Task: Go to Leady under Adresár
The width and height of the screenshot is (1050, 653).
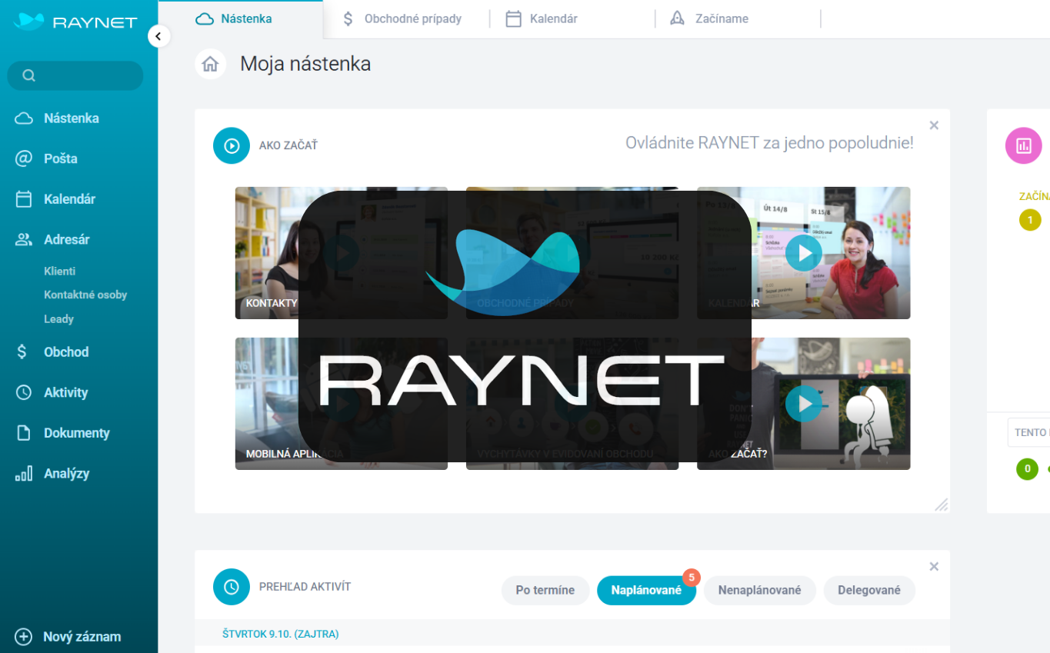Action: point(58,319)
